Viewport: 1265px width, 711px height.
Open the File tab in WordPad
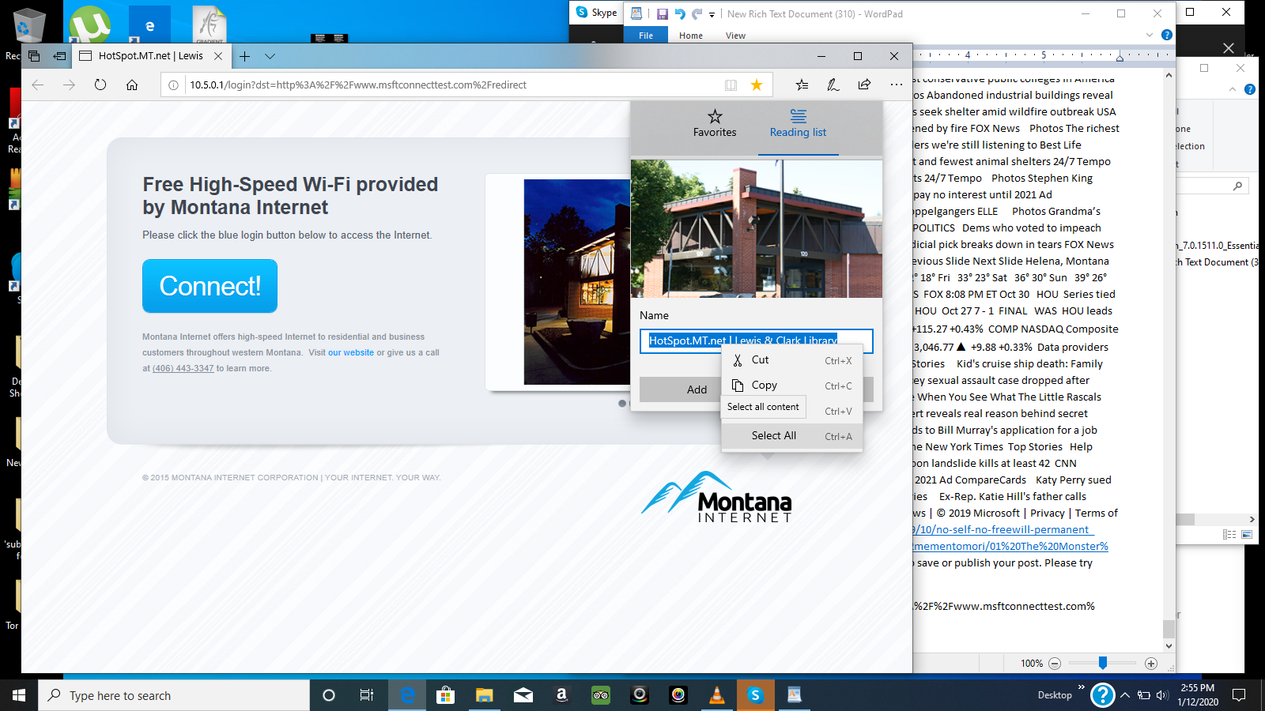646,36
